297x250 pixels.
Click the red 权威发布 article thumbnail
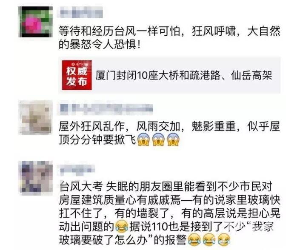[77, 75]
